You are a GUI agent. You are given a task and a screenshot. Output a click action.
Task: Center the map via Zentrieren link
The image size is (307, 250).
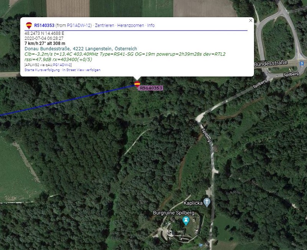[104, 25]
